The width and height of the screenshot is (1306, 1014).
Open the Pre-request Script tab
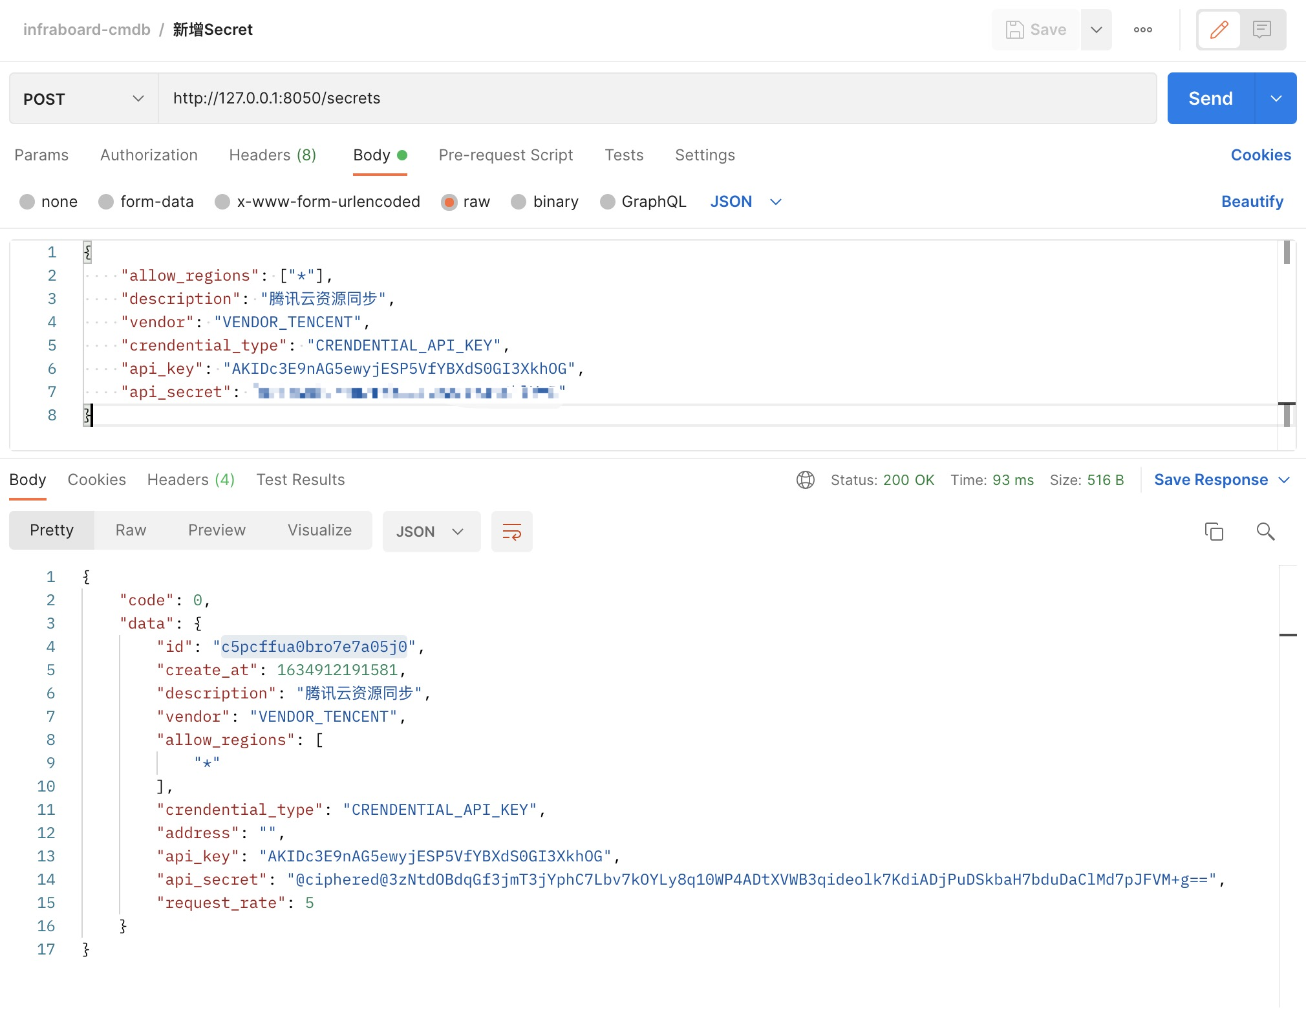point(506,155)
